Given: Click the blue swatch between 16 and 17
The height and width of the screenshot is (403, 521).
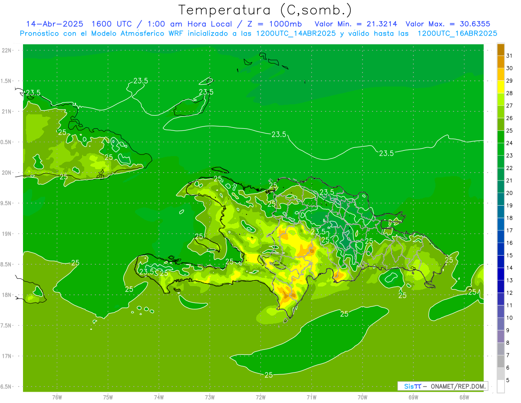Looking at the screenshot, I should [x=501, y=236].
